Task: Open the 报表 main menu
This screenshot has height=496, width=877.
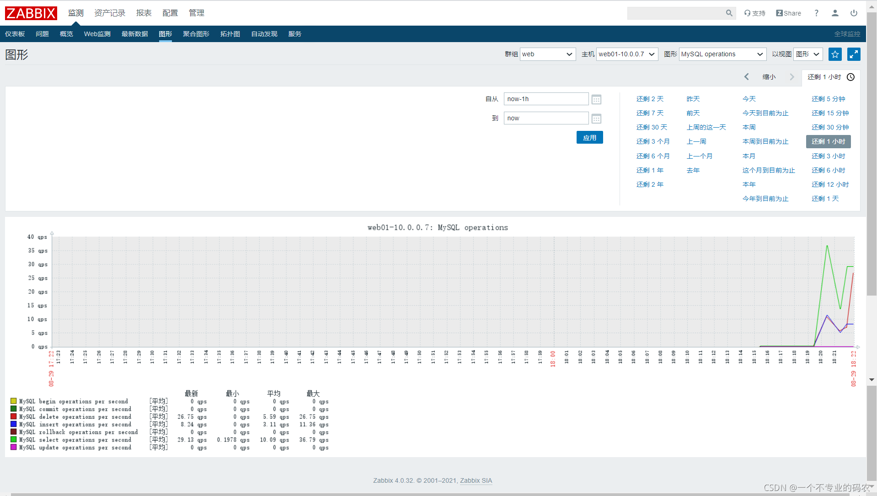Action: click(144, 13)
